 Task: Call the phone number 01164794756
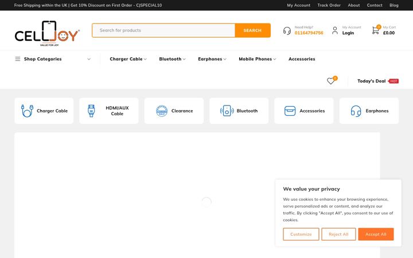[x=309, y=33]
